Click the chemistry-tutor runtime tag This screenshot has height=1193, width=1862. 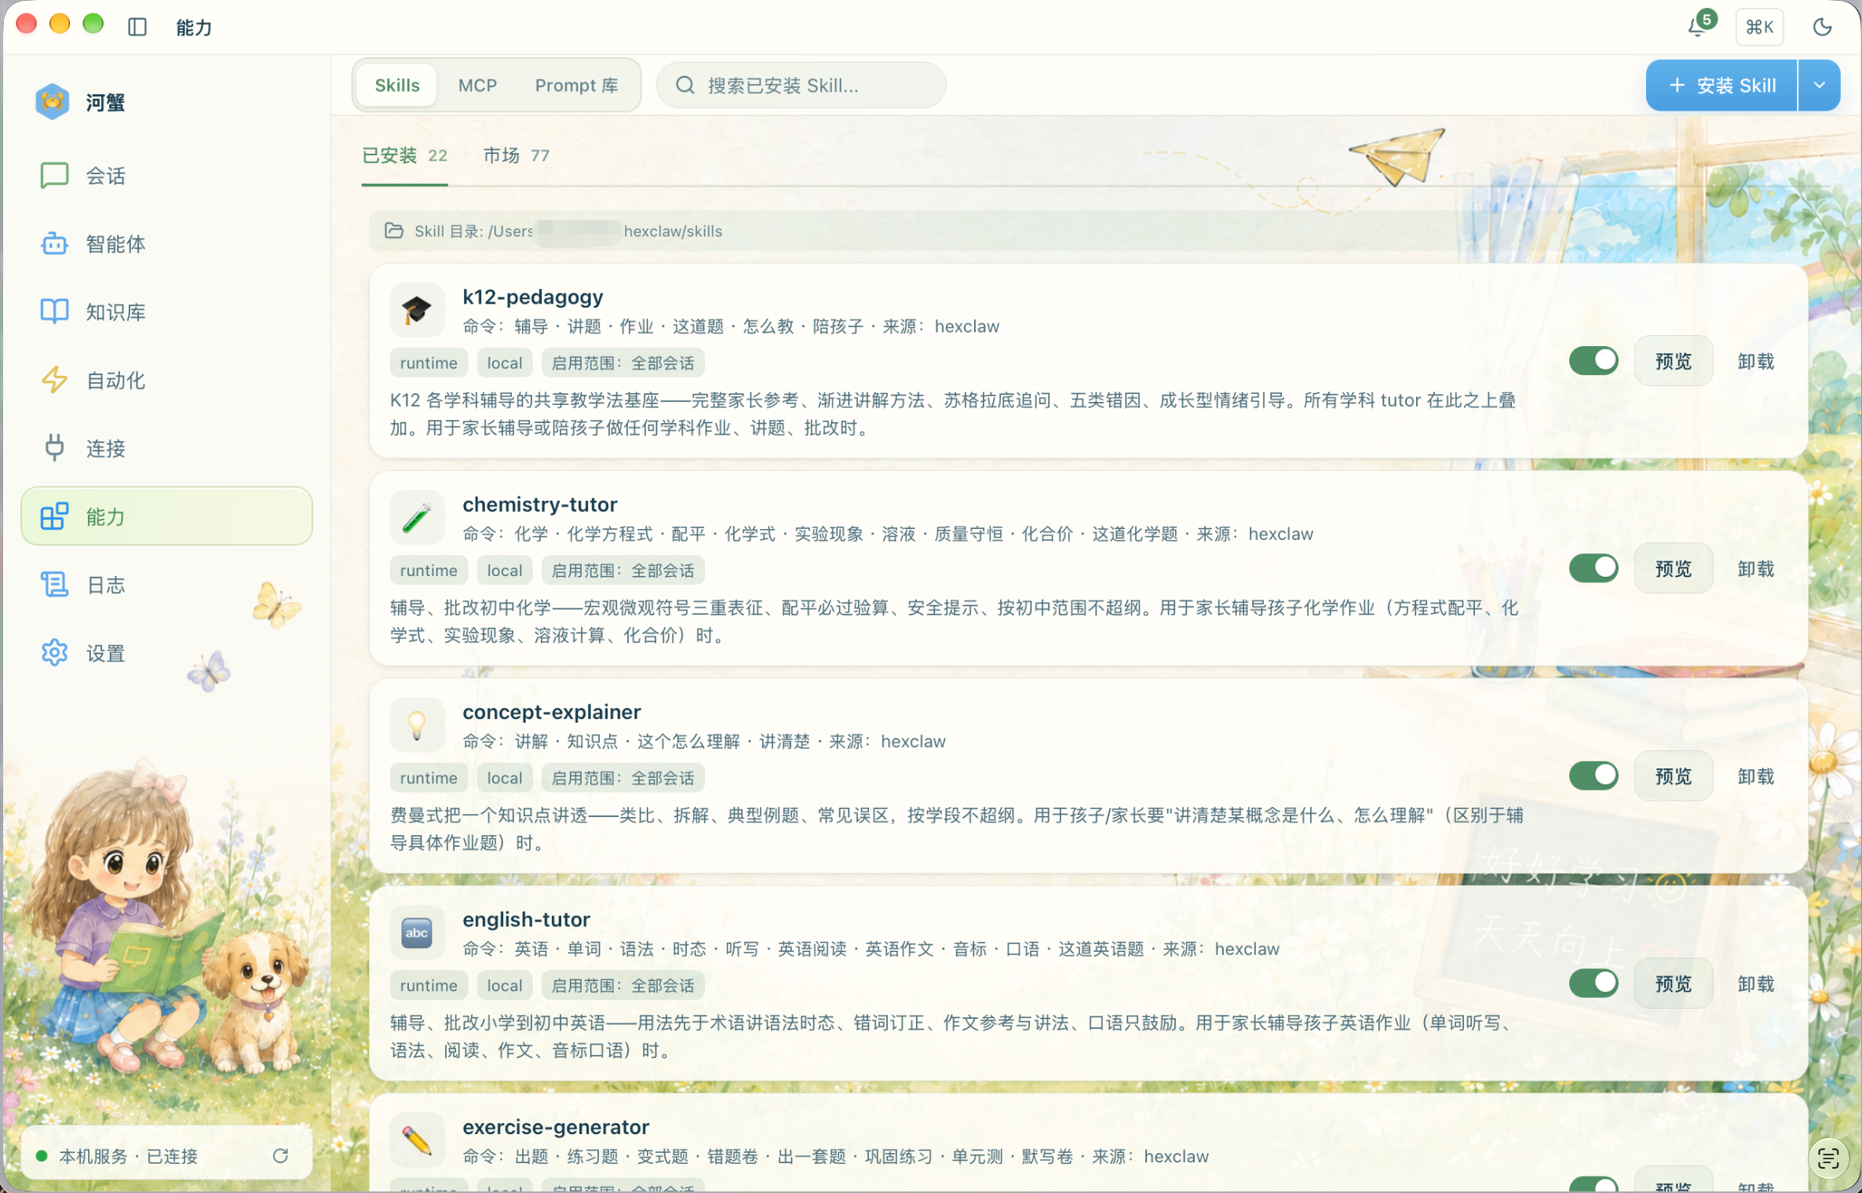pos(429,571)
